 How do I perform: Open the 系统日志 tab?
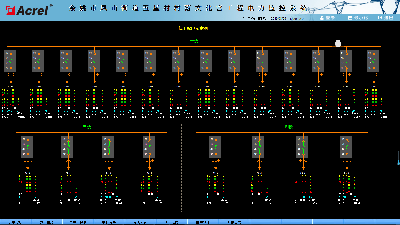point(234,222)
